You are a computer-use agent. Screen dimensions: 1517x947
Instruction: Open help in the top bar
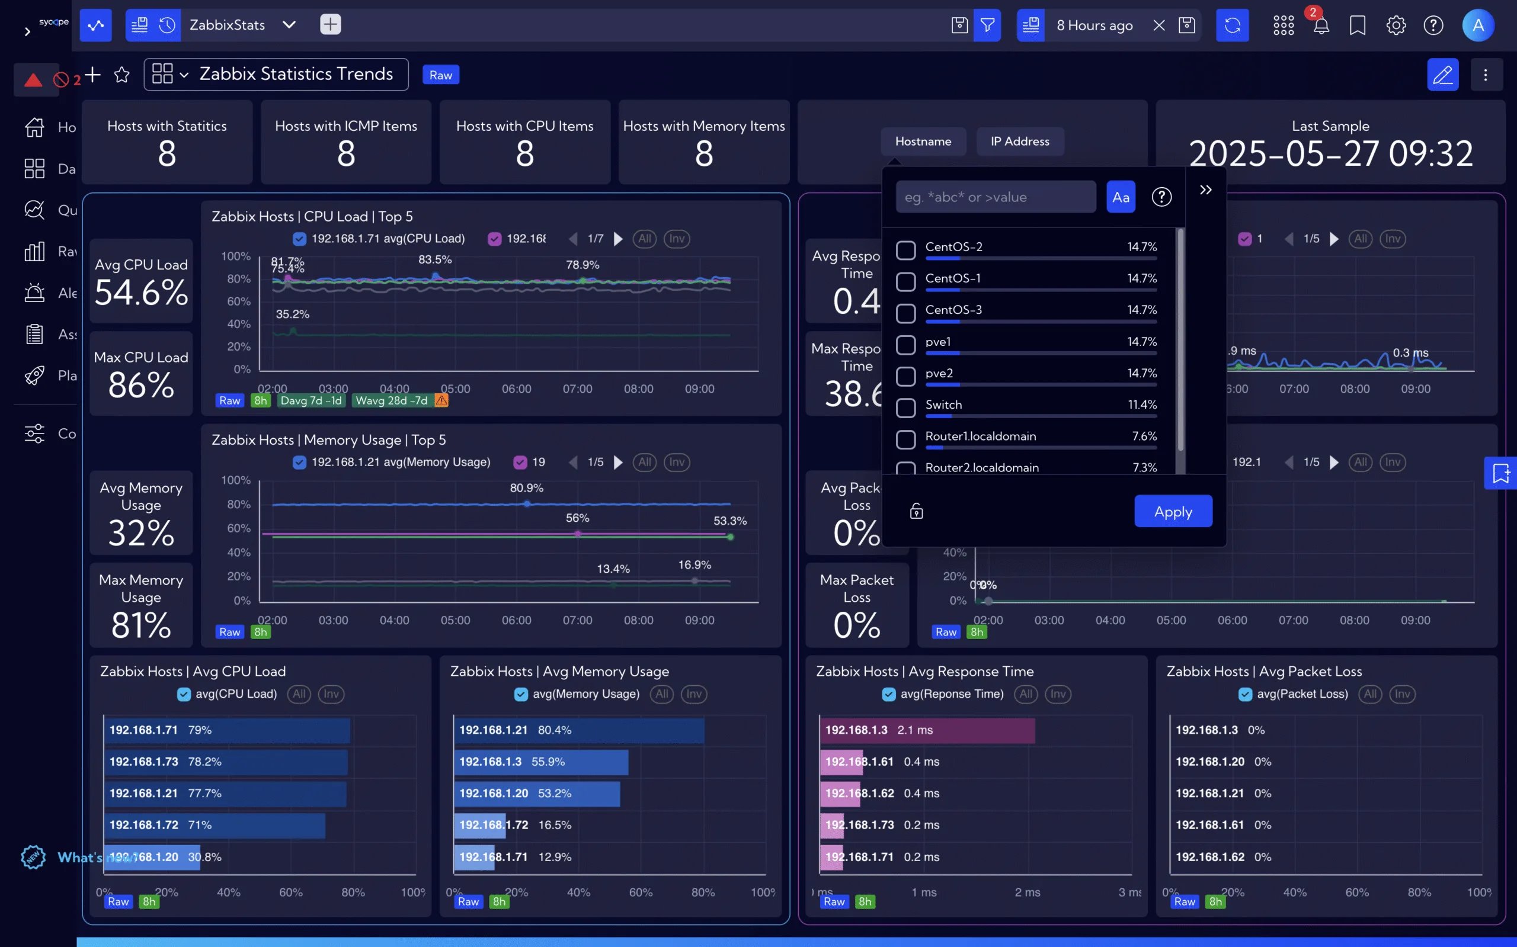click(1433, 25)
